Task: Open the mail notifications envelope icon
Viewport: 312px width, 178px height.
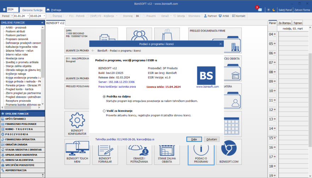Action: click(x=260, y=10)
